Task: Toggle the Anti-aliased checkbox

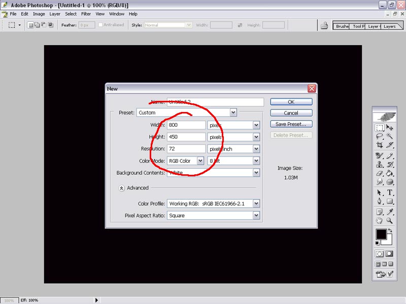Action: pos(101,25)
